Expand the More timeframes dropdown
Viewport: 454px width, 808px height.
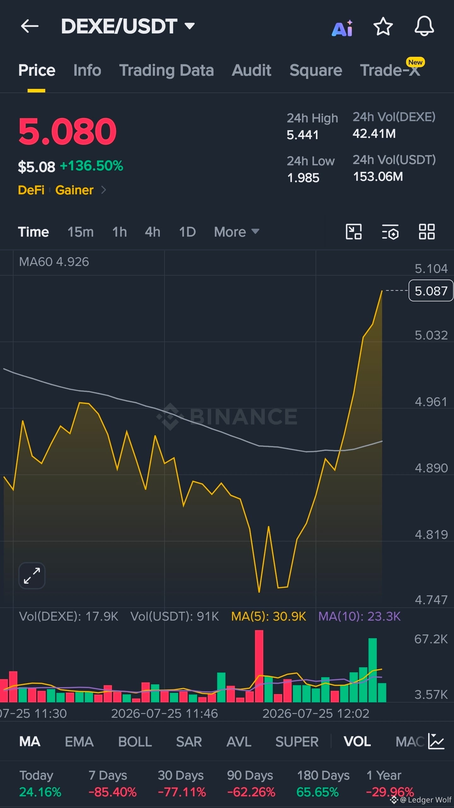[x=236, y=232]
